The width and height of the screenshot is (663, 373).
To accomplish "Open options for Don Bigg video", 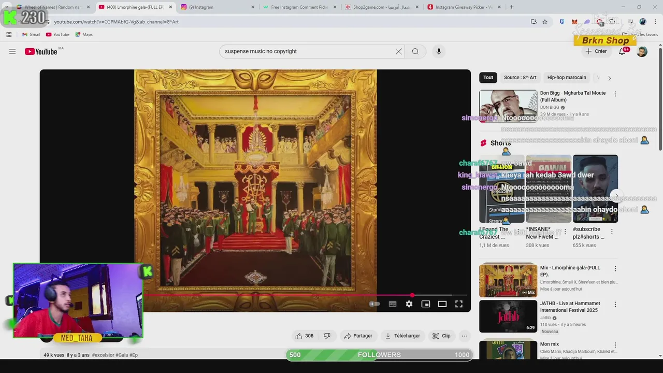I will [x=615, y=94].
